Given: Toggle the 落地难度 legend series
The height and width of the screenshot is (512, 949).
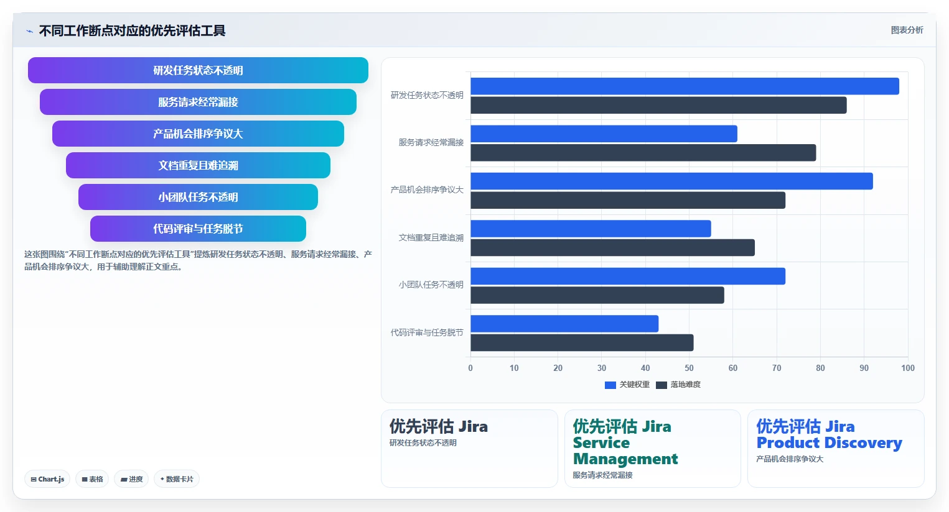Looking at the screenshot, I should [x=678, y=385].
